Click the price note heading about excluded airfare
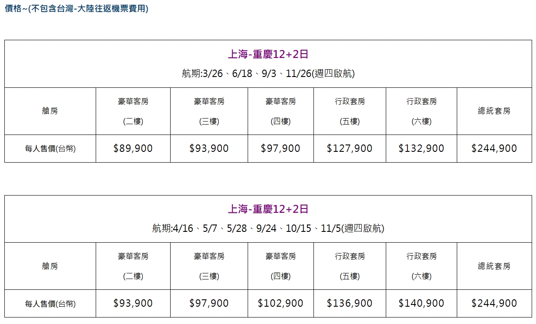The width and height of the screenshot is (536, 324). 76,9
